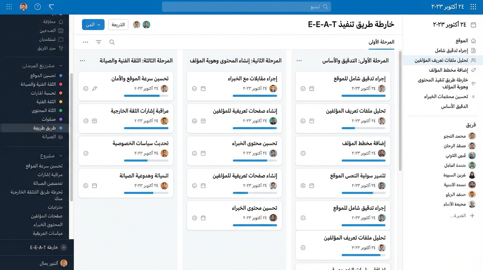The image size is (483, 270).
Task: Click inside the top search input field
Action: point(246,6)
